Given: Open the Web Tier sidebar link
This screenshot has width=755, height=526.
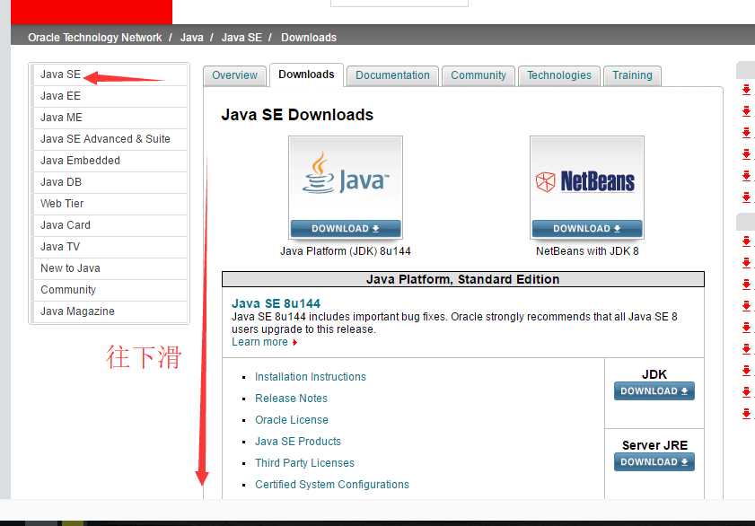Looking at the screenshot, I should pos(62,204).
